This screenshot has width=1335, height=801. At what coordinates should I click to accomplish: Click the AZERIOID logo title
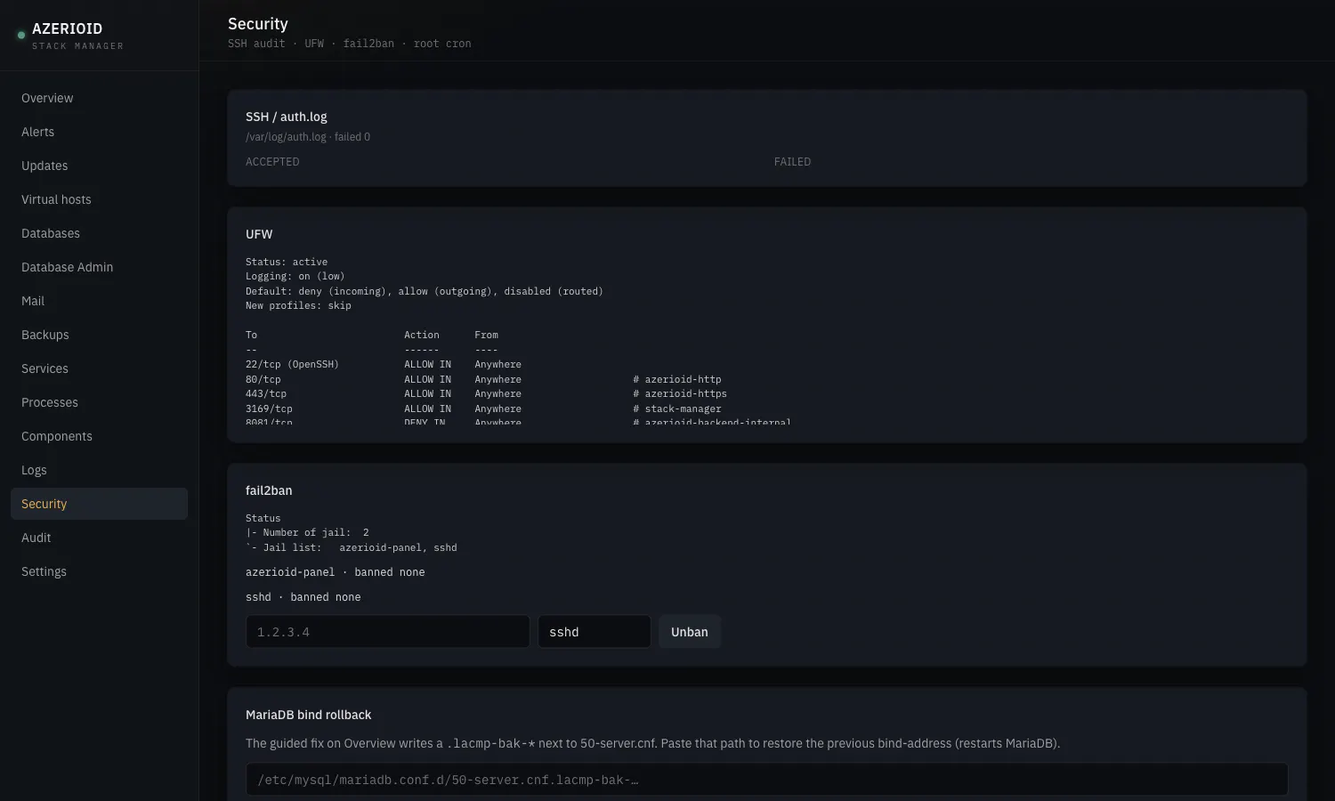[67, 28]
